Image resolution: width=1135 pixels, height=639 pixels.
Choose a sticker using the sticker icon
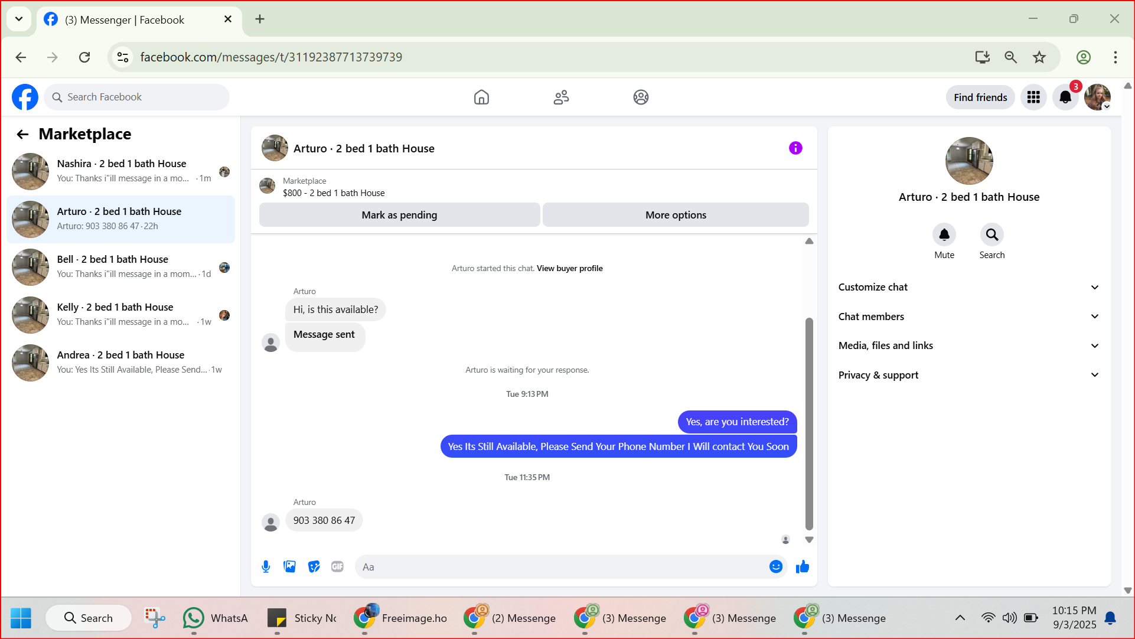point(314,567)
